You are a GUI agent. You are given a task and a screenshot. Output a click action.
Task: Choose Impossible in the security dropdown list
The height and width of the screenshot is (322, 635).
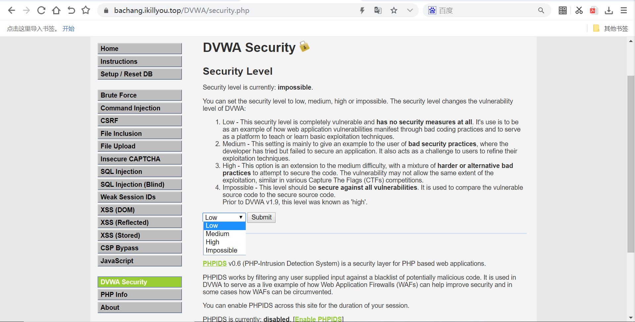point(225,250)
